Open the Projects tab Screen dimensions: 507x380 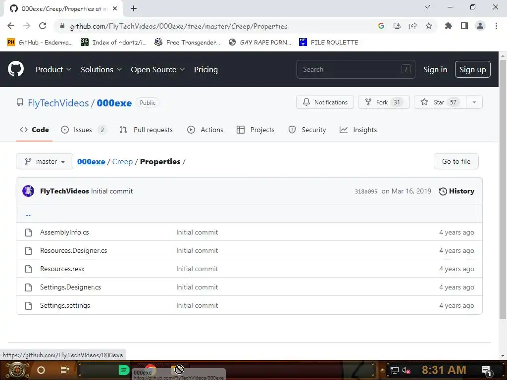255,130
